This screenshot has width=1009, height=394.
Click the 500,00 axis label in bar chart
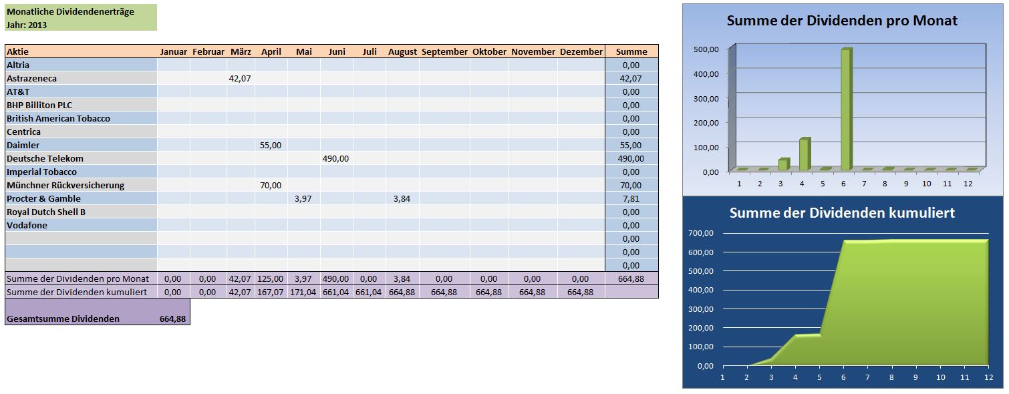click(706, 49)
